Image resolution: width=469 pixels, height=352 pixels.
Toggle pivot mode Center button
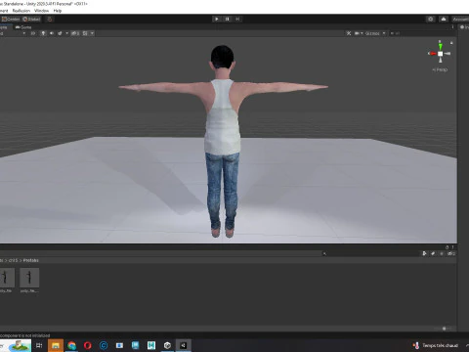click(x=11, y=20)
